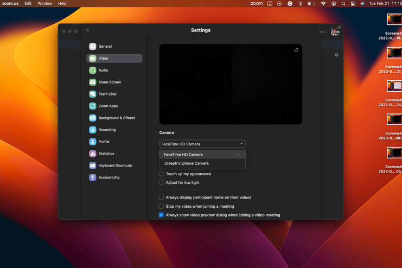Click the Team Chat bubble icon
Screen dimensions: 402x268
93,94
